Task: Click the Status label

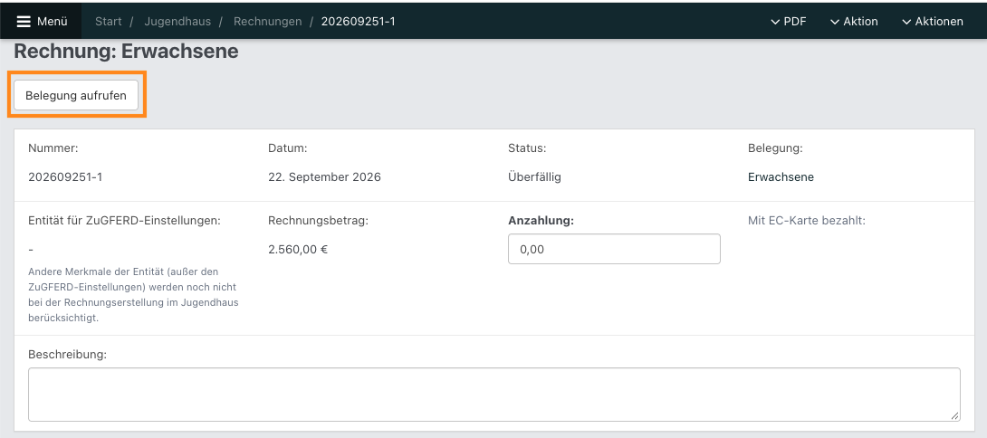Action: 527,149
